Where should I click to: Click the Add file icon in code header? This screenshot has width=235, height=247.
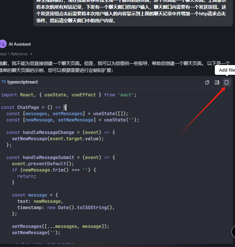tap(227, 82)
